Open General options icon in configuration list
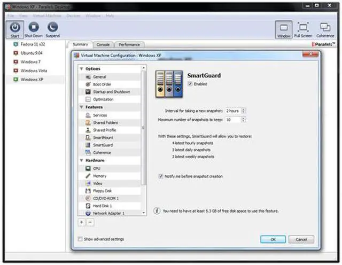The height and width of the screenshot is (265, 342). [x=88, y=77]
